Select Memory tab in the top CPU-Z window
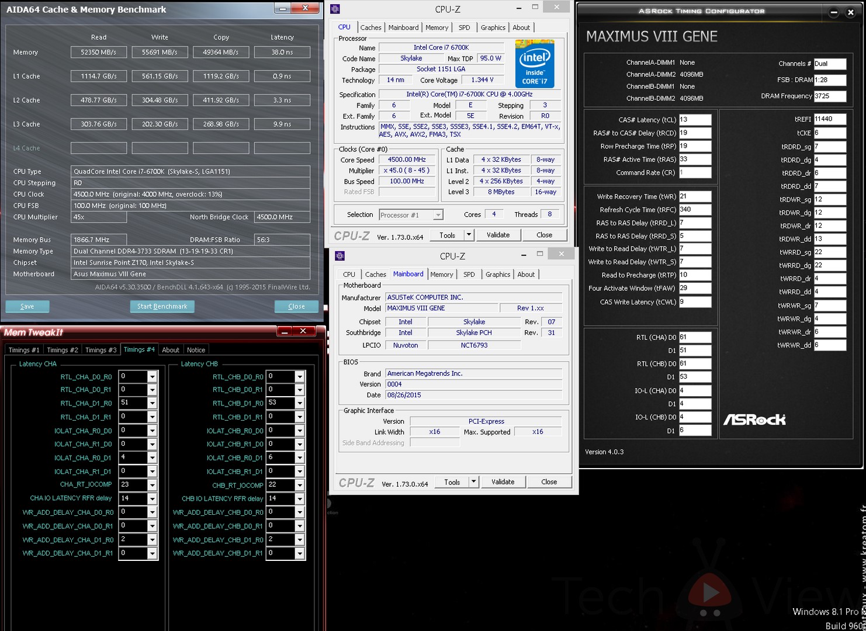 coord(437,27)
